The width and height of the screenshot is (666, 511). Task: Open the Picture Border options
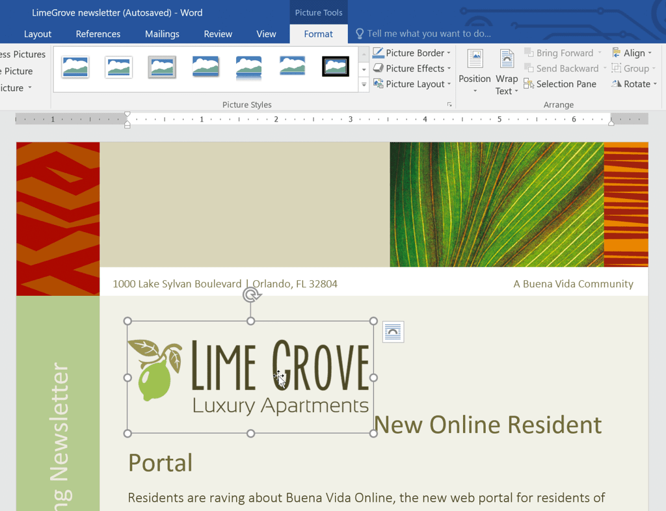(412, 53)
